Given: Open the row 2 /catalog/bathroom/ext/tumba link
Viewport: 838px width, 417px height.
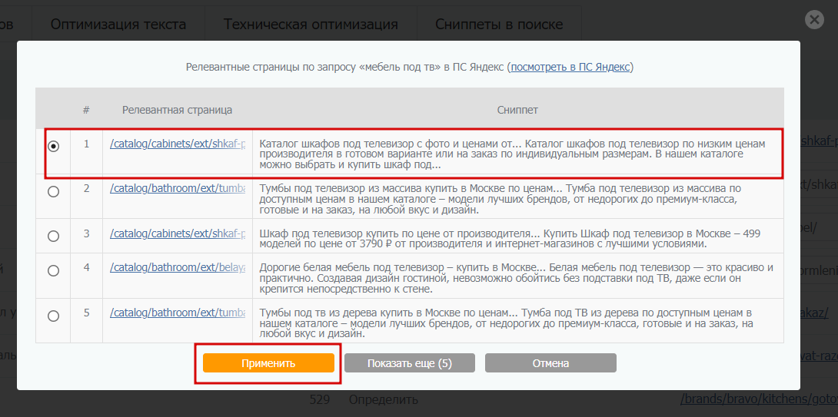Looking at the screenshot, I should (178, 188).
